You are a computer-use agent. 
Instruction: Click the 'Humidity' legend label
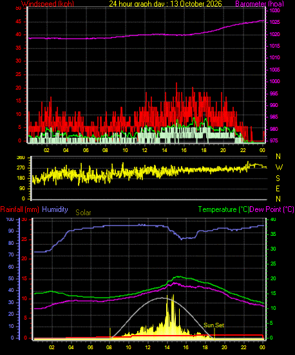coord(55,209)
